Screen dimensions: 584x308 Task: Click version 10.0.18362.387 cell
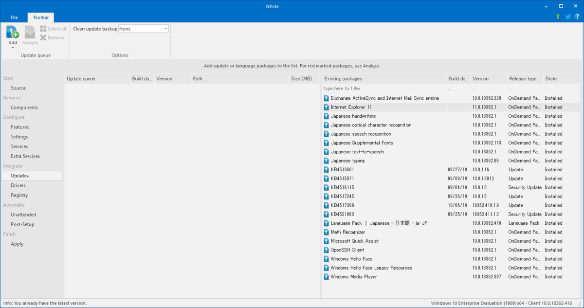tap(487, 276)
